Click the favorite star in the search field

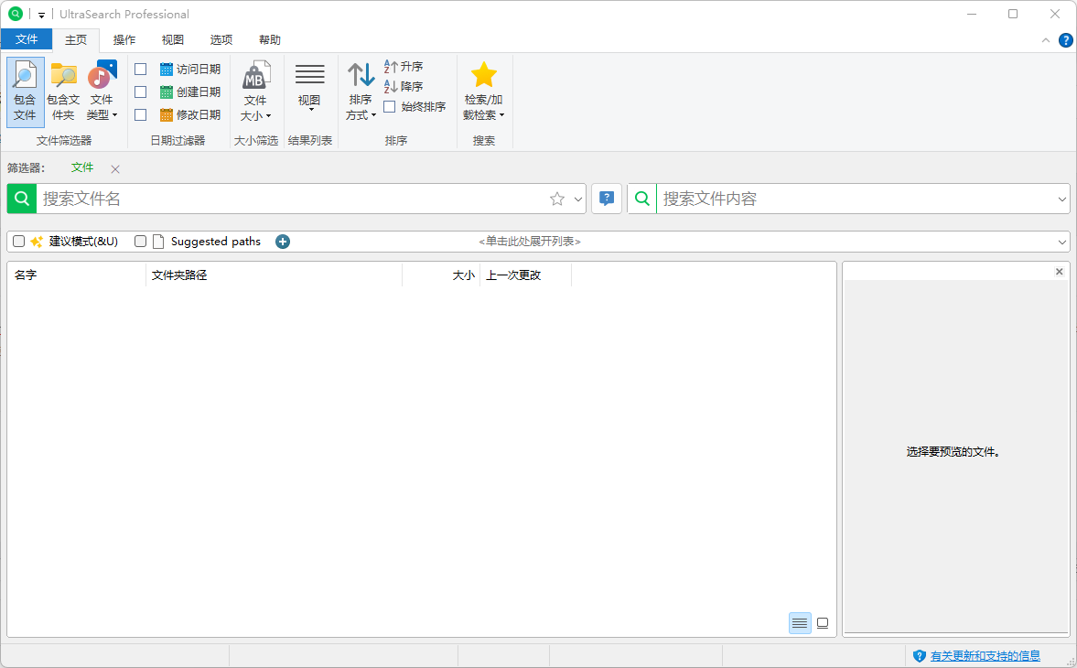(559, 199)
